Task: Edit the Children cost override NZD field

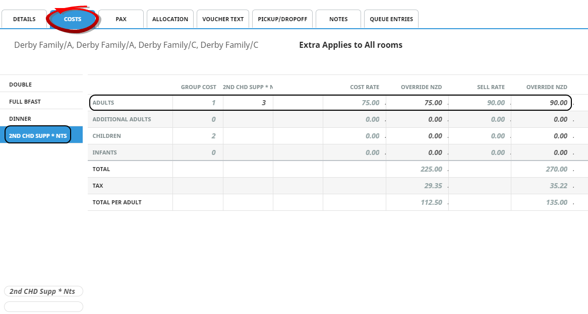Action: pos(417,136)
